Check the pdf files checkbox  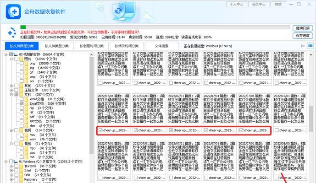22,117
